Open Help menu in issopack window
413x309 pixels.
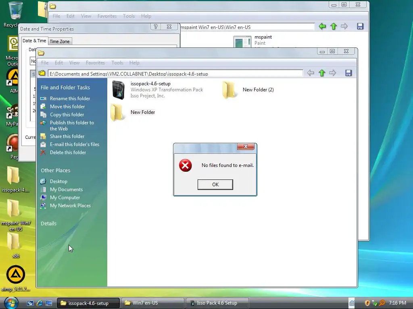134,63
